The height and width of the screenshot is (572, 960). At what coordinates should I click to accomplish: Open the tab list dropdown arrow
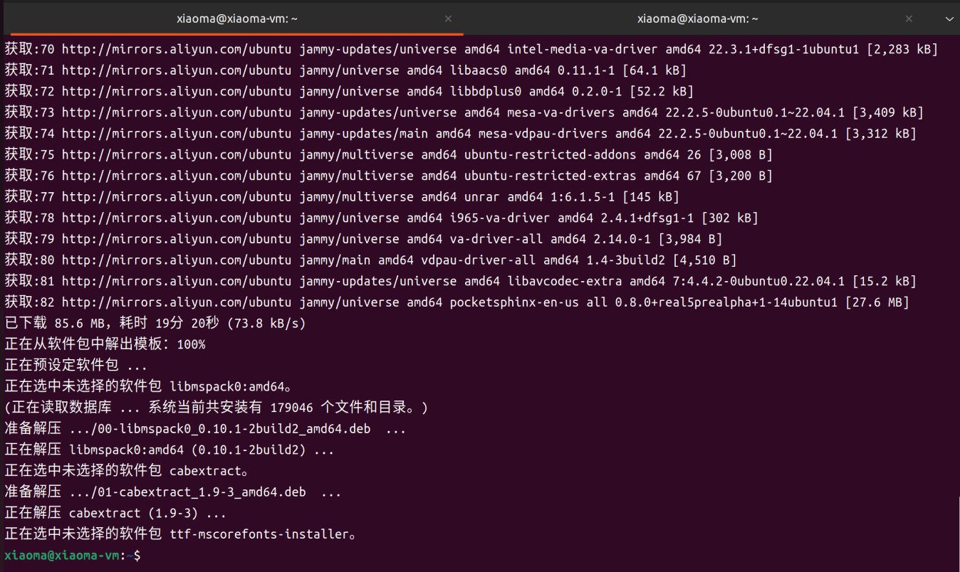pyautogui.click(x=949, y=19)
